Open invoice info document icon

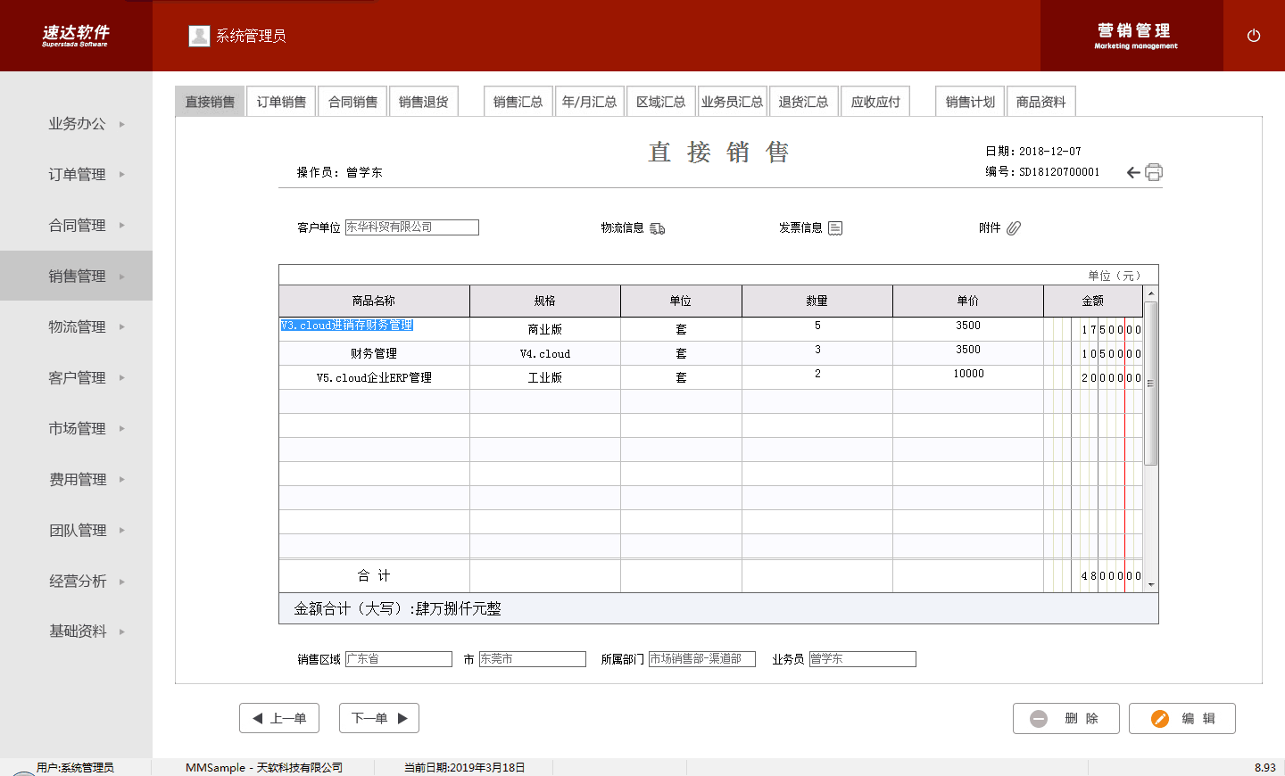[x=835, y=228]
